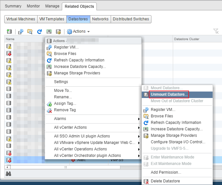Click the Browse Files icon in Actions menu
Screen dimensions: 222x185
[x=49, y=54]
